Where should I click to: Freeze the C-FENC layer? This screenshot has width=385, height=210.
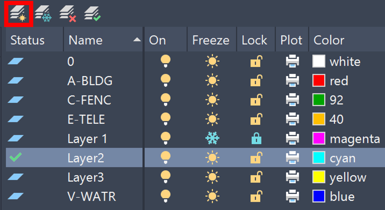point(212,99)
